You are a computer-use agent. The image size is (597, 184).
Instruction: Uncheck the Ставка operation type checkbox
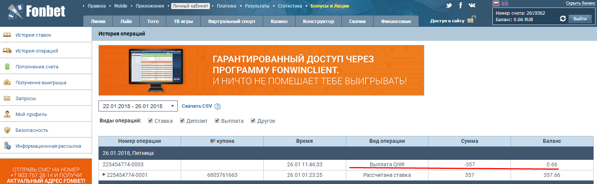tap(150, 121)
